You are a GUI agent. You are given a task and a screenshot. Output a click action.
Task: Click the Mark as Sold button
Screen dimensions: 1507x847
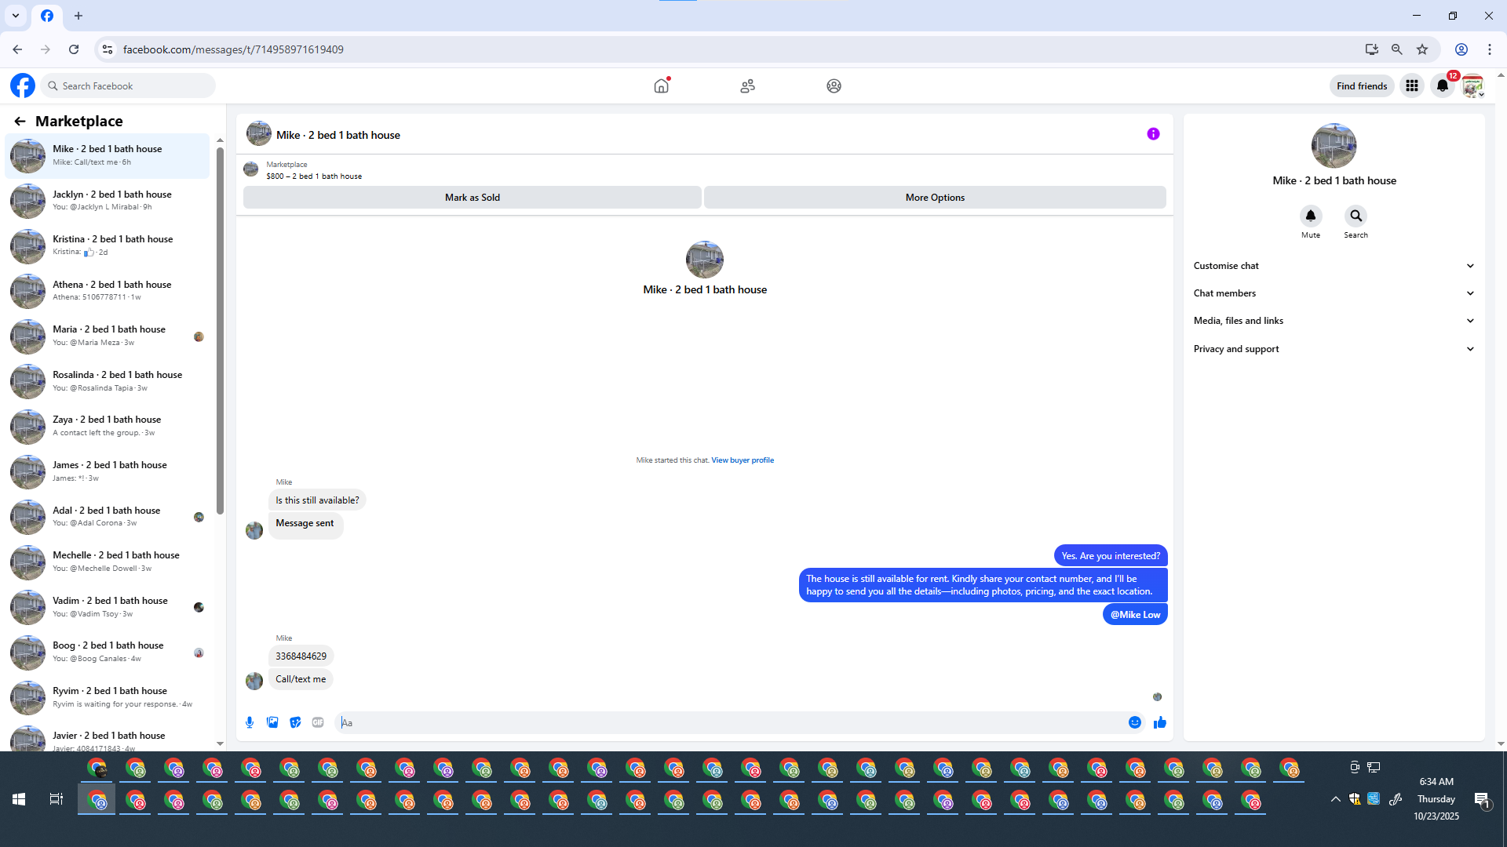(x=472, y=198)
